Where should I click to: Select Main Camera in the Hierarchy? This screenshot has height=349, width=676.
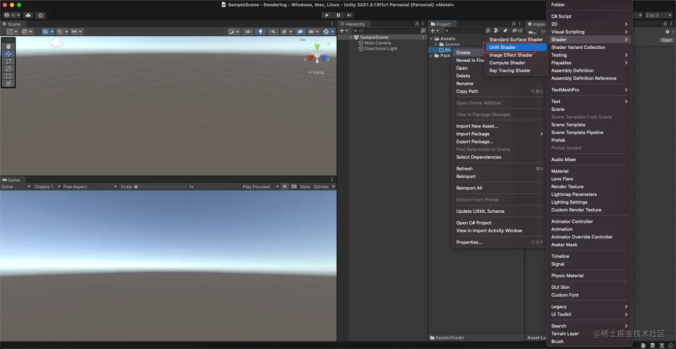377,43
